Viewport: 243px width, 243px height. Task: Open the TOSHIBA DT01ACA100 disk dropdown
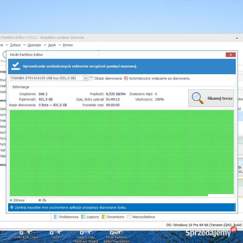click(x=86, y=78)
